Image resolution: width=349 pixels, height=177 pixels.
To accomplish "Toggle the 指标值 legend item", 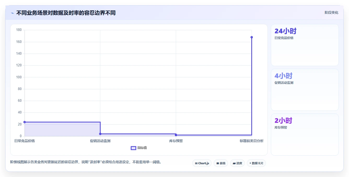I will click(139, 148).
